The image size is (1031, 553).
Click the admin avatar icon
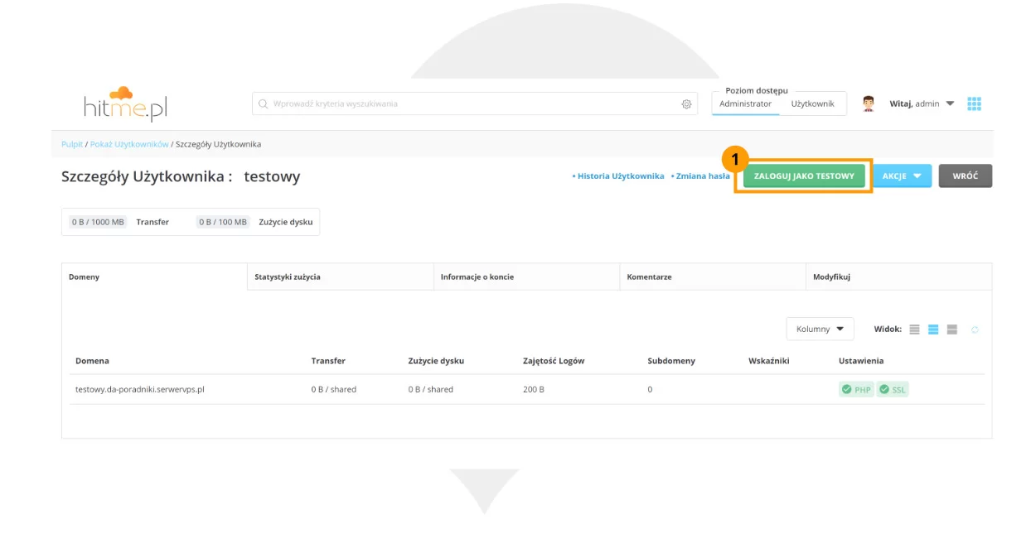[869, 103]
